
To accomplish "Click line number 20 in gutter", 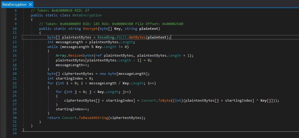I will point(15,74).
